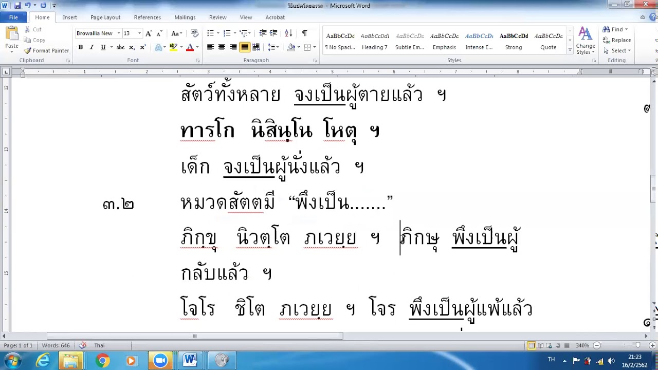This screenshot has width=658, height=370.
Task: Click Thai Distributed alignment icon
Action: tap(256, 47)
